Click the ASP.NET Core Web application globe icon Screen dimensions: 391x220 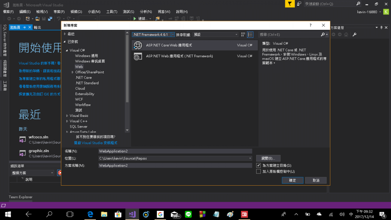coord(137,45)
